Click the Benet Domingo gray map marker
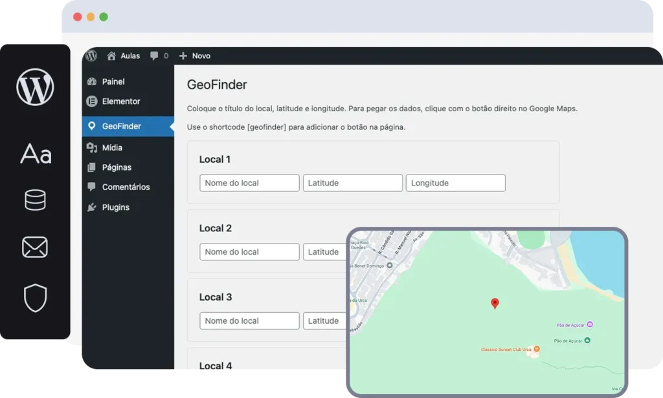The image size is (663, 398). (389, 266)
